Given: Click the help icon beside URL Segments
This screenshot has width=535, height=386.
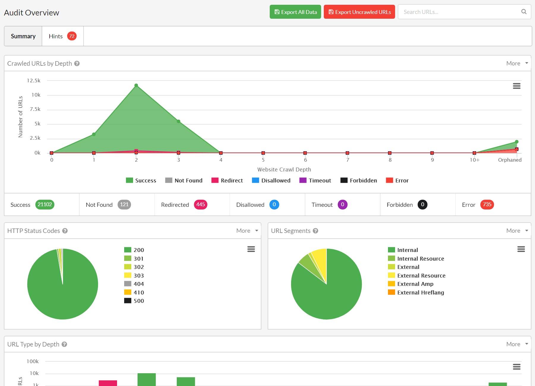Looking at the screenshot, I should point(315,231).
